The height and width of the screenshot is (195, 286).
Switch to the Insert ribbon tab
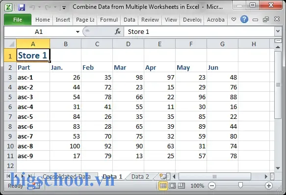click(x=63, y=20)
